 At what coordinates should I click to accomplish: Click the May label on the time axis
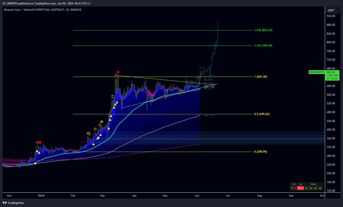165,196
